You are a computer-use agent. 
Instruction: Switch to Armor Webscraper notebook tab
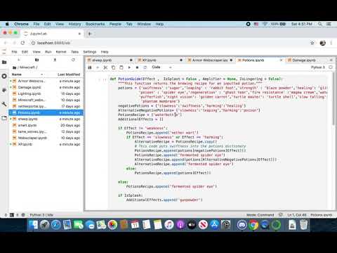pos(210,60)
